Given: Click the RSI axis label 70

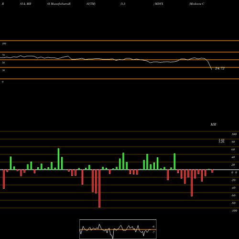Looking at the screenshot, I should (x=3, y=55).
